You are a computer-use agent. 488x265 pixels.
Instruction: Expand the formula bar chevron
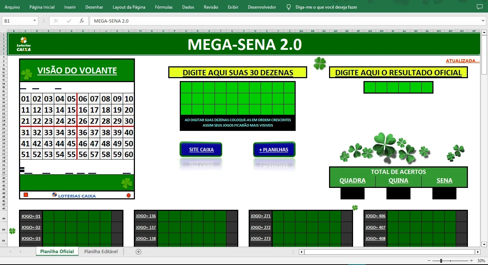click(x=483, y=21)
